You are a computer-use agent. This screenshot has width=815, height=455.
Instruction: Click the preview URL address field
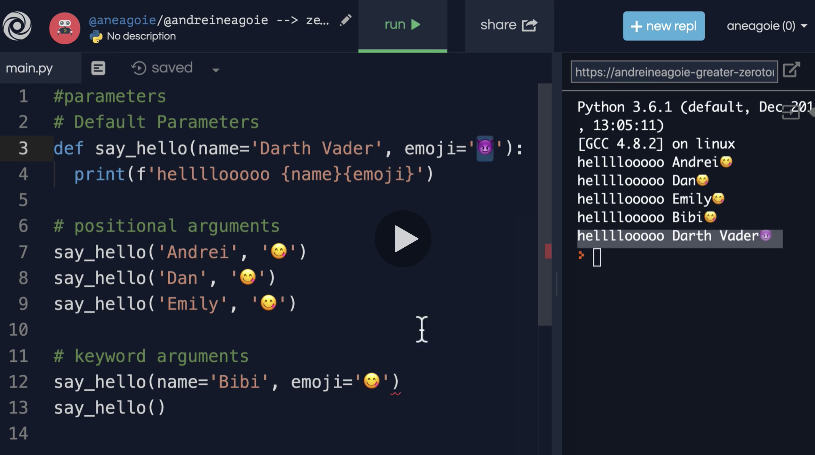(674, 72)
